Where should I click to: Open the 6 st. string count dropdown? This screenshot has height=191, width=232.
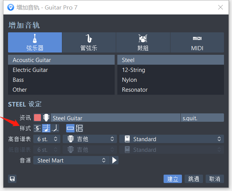(x=47, y=139)
